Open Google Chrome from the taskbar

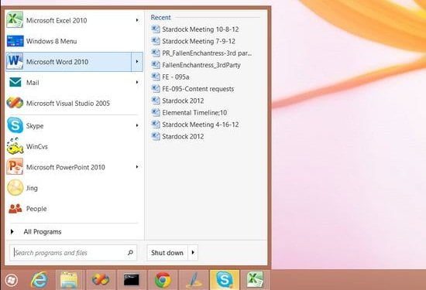[163, 280]
